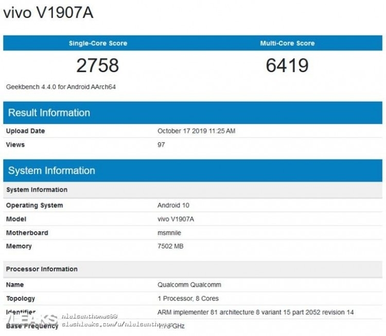Image resolution: width=386 pixels, height=336 pixels.
Task: Select 'October 17 2019 11:25 AM' date value
Action: [197, 131]
